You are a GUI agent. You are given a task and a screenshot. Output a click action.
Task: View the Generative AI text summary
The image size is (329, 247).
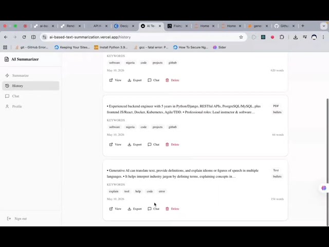click(x=115, y=209)
